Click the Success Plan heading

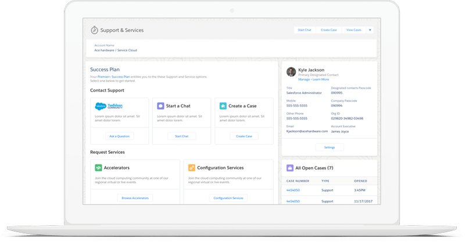(105, 70)
